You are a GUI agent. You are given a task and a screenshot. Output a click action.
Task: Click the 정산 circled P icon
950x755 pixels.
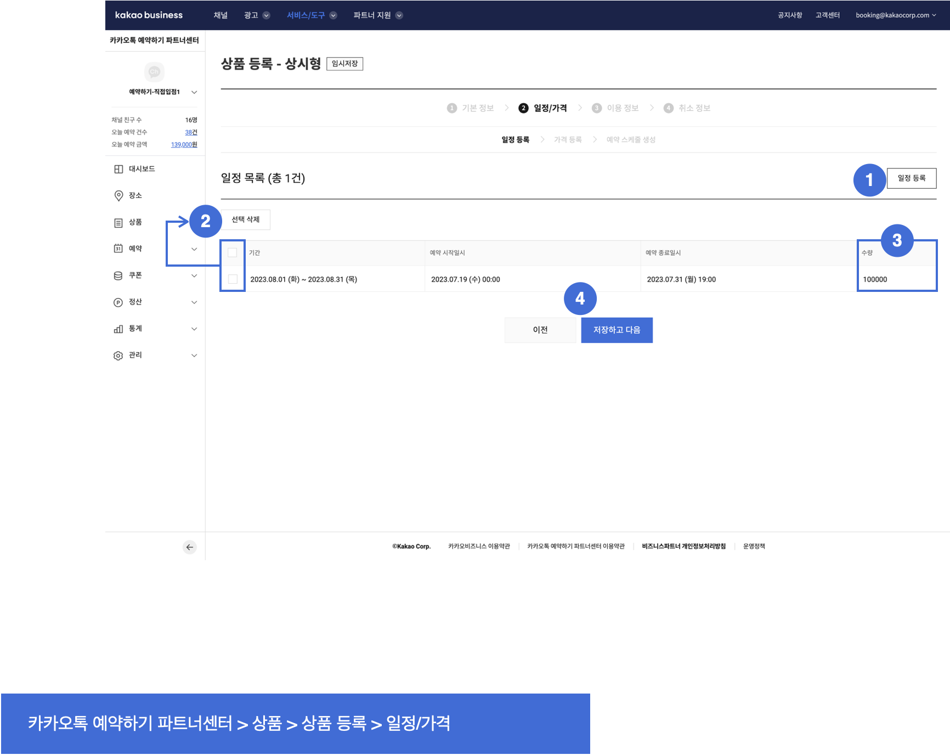click(118, 302)
